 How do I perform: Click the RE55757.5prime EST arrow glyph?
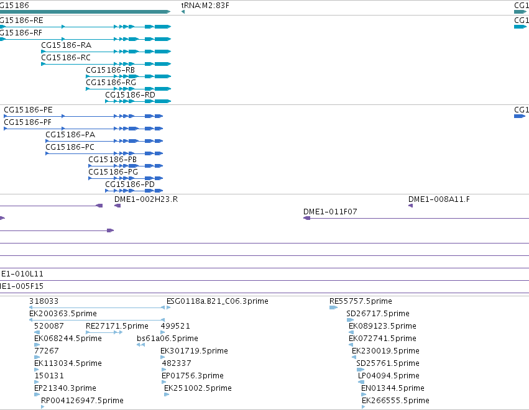[x=334, y=307]
